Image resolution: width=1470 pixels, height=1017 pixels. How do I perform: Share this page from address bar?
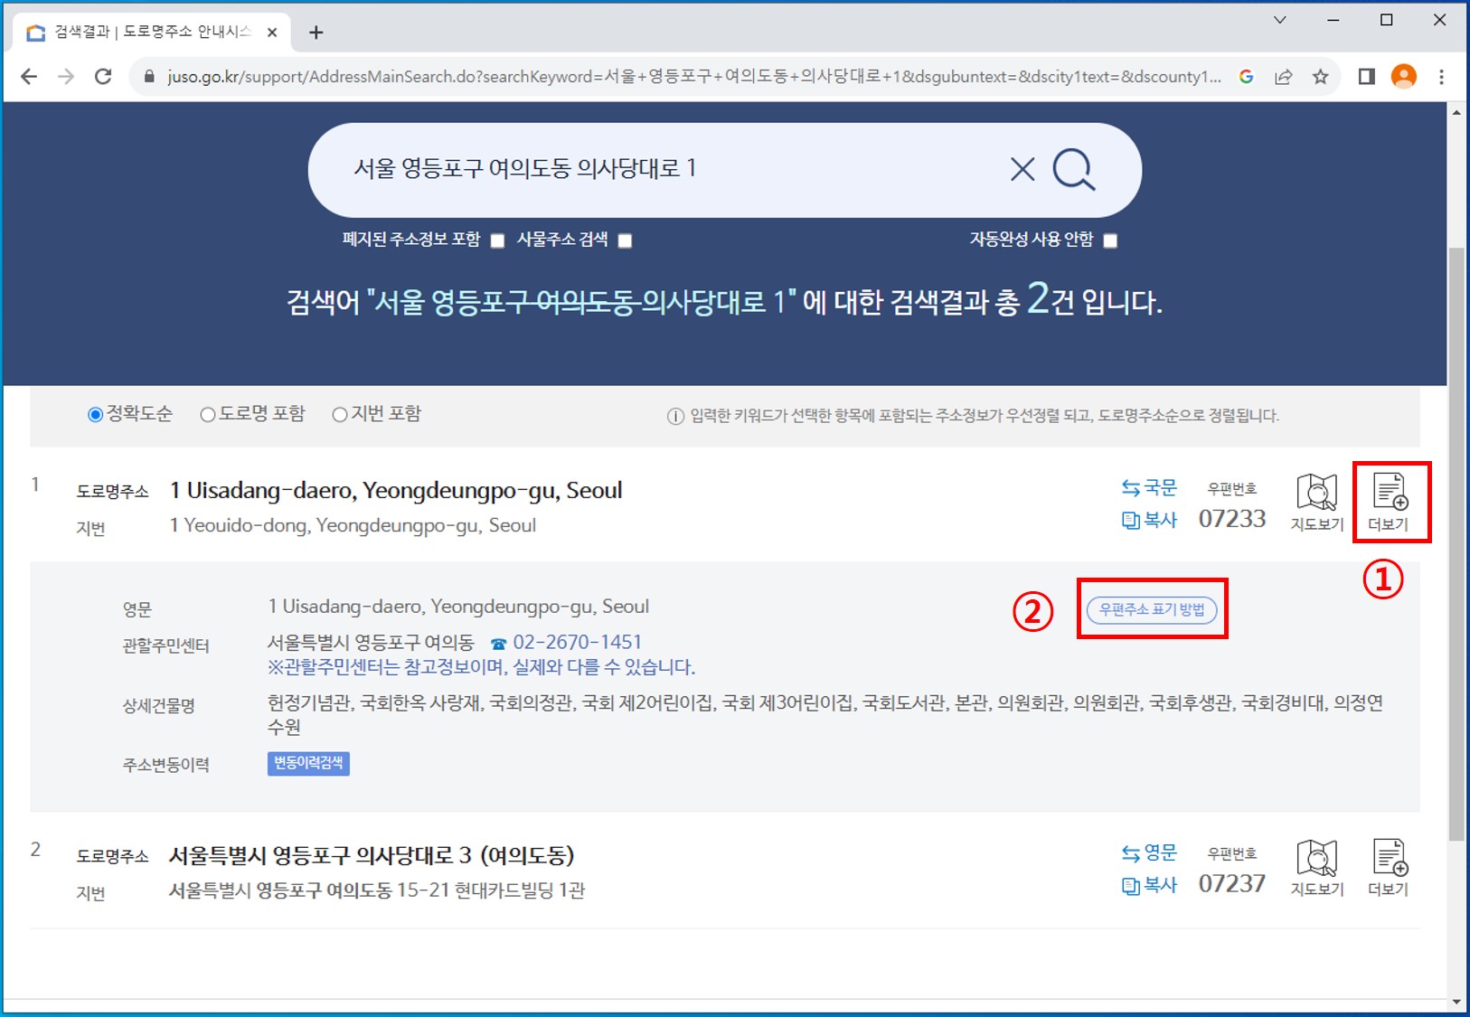click(1283, 77)
